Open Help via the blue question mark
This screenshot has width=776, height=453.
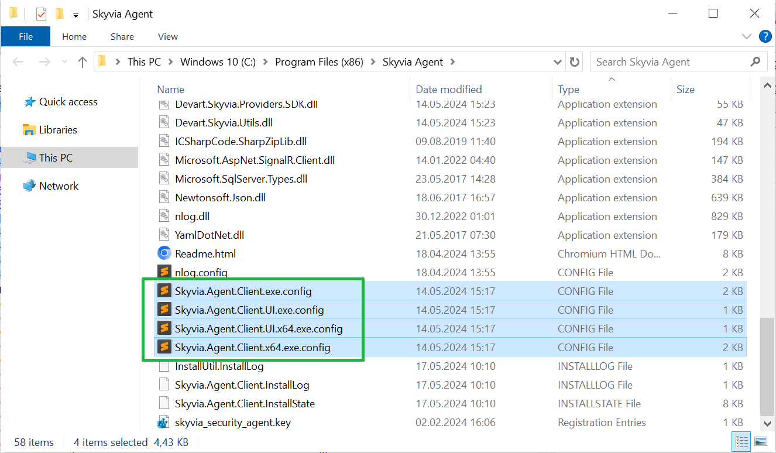765,36
